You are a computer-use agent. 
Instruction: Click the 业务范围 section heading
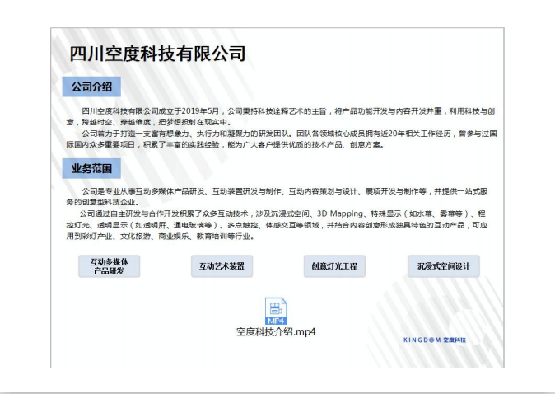tap(91, 168)
